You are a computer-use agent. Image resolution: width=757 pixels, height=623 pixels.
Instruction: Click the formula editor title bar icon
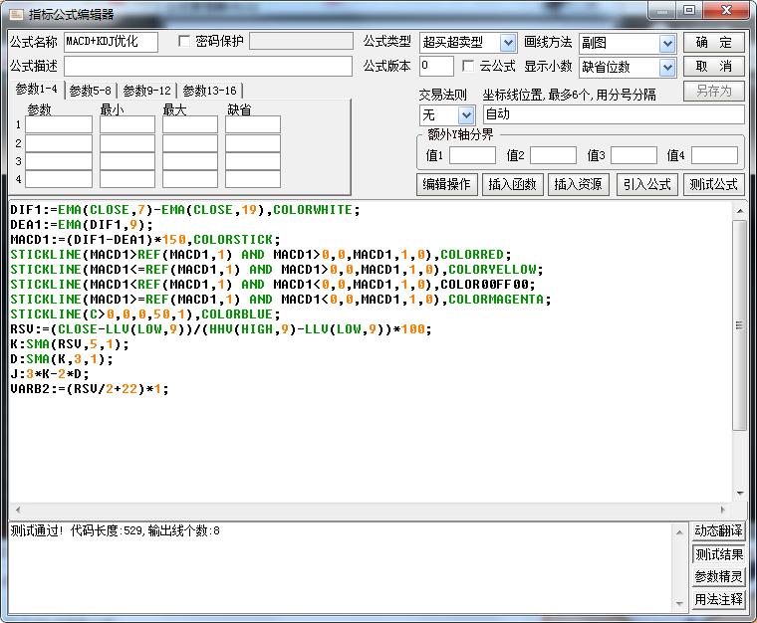(15, 14)
